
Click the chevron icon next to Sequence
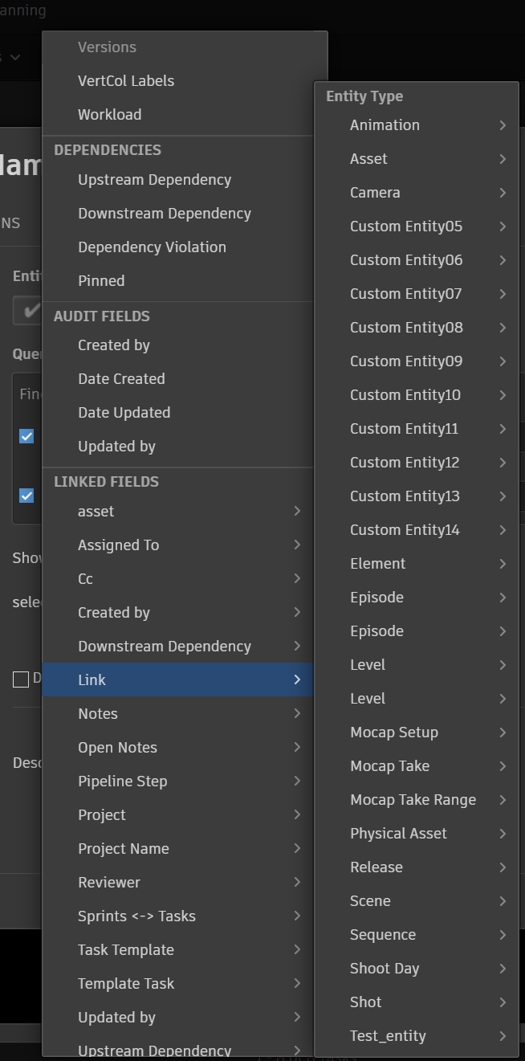(x=503, y=935)
